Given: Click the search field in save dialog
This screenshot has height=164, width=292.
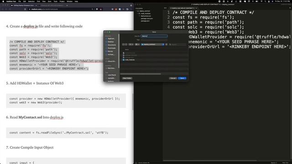Looking at the screenshot, I should [x=178, y=45].
